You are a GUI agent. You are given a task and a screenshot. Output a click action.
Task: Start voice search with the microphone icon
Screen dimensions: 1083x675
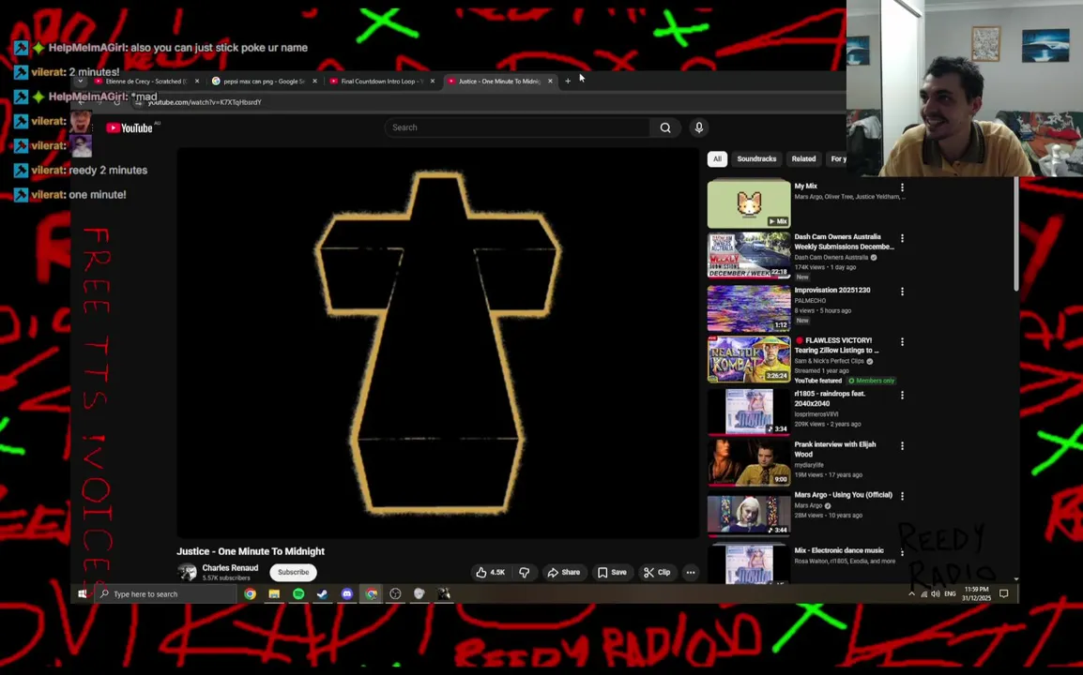699,127
